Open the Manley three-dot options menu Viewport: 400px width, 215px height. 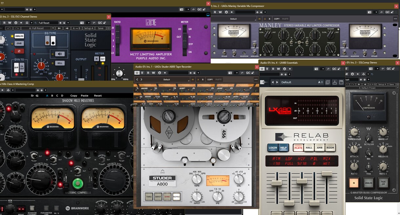pyautogui.click(x=395, y=19)
